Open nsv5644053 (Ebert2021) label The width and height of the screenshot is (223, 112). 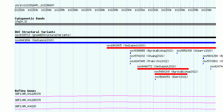click(171, 77)
